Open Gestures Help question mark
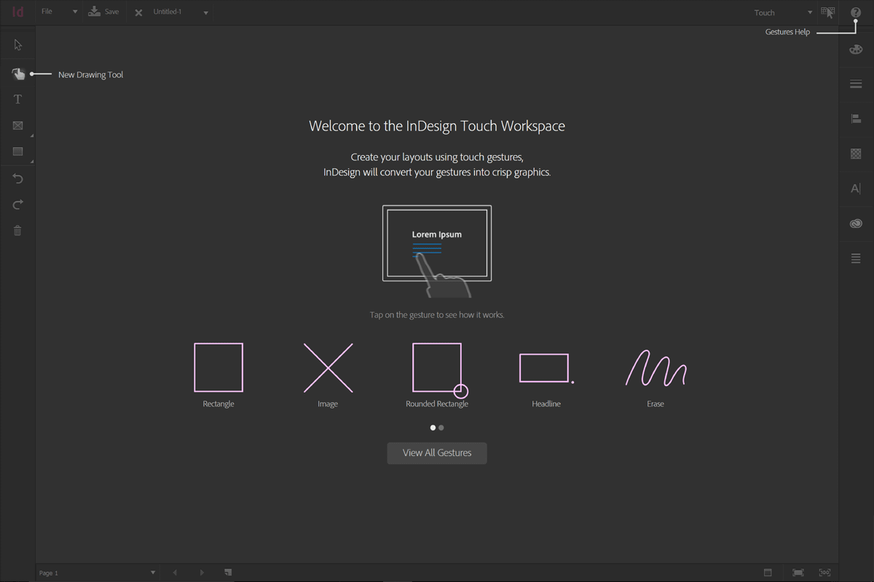This screenshot has width=874, height=582. coord(856,12)
